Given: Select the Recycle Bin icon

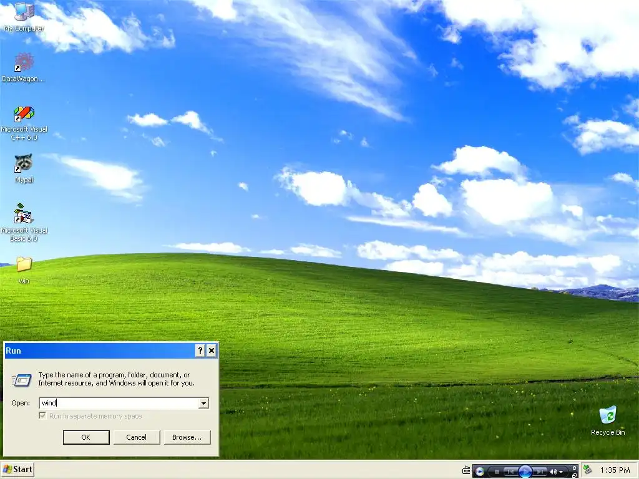Looking at the screenshot, I should [x=608, y=420].
